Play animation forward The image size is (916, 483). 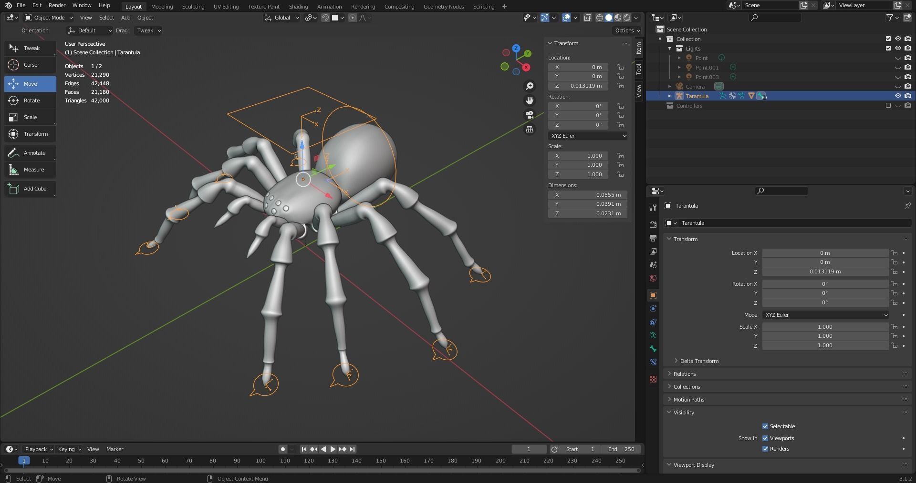(333, 449)
